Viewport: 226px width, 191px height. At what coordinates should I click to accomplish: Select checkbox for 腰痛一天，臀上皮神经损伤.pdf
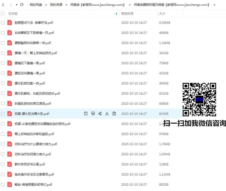(x=3, y=53)
